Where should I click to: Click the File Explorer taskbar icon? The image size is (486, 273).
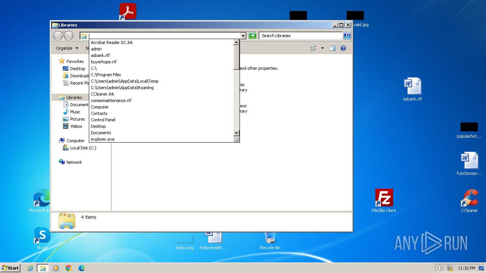pyautogui.click(x=43, y=268)
